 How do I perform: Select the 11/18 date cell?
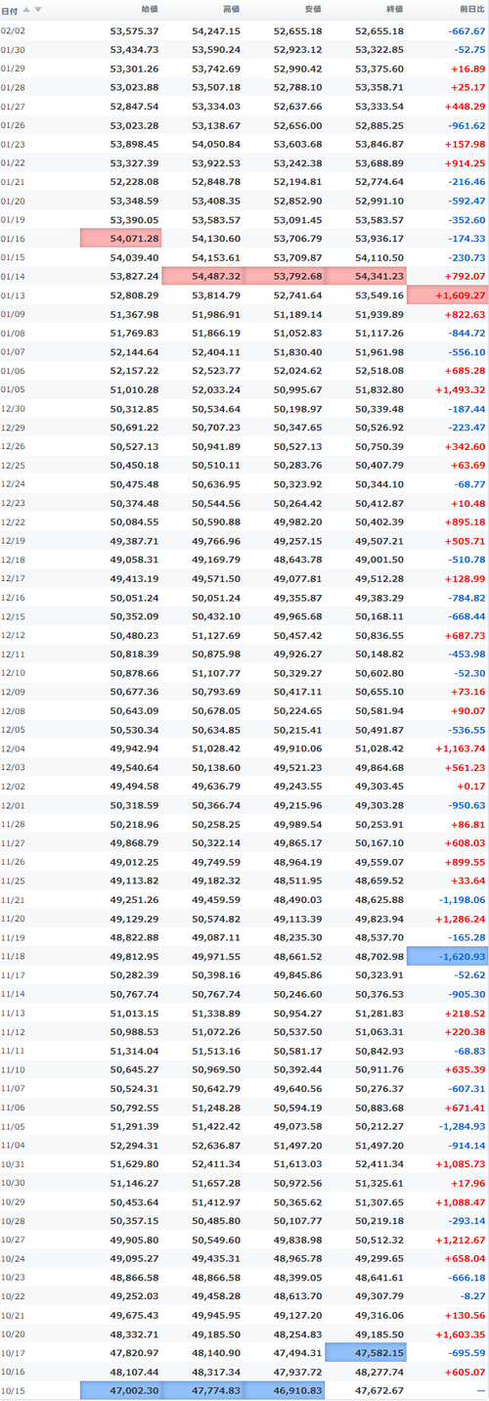(x=14, y=956)
